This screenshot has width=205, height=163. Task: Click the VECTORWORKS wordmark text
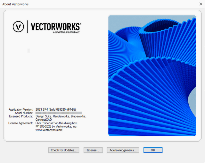click(x=56, y=26)
